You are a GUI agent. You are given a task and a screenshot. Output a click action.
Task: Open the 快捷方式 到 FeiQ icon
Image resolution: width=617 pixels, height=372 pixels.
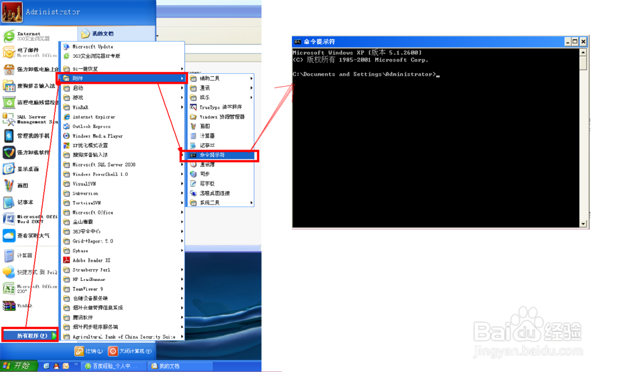[9, 272]
